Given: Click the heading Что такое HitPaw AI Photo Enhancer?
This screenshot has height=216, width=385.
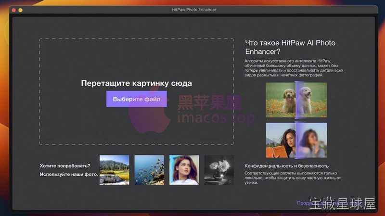Looking at the screenshot, I should (290, 47).
